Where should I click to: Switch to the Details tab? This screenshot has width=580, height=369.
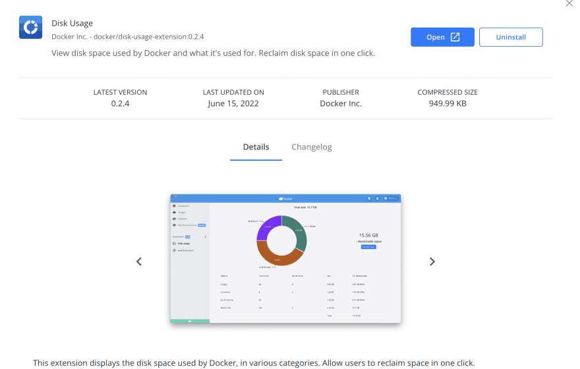[x=256, y=147]
